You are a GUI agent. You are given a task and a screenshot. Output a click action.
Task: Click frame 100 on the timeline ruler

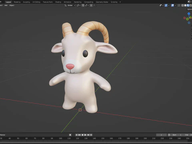[60, 138]
